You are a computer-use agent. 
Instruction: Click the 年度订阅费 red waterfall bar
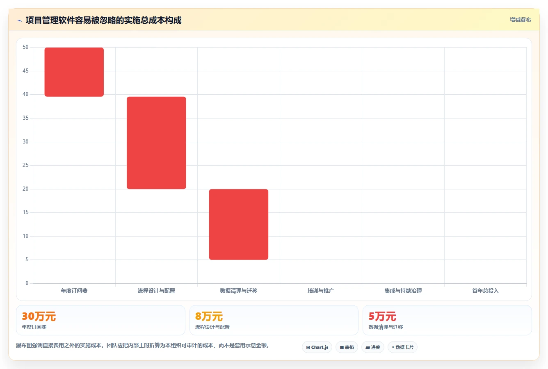74,72
